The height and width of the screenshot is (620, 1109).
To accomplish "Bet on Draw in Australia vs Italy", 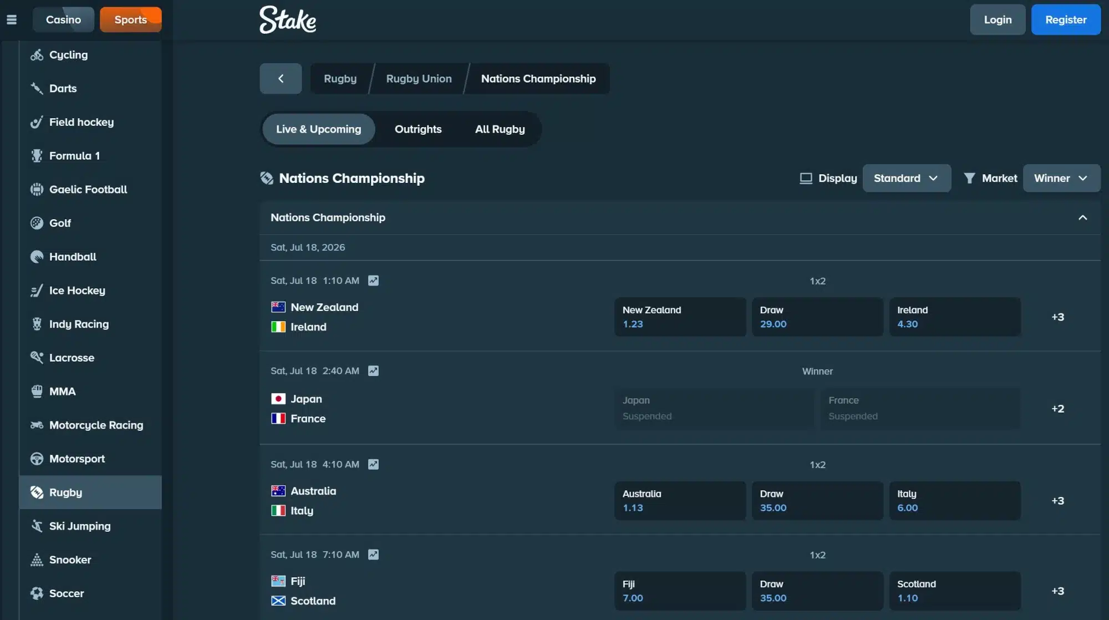I will click(x=817, y=501).
